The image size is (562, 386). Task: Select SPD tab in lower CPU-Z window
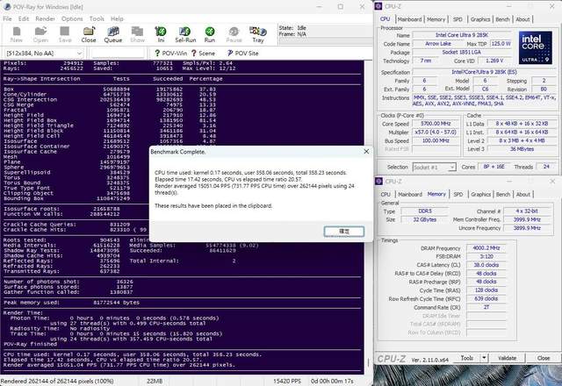pos(458,194)
